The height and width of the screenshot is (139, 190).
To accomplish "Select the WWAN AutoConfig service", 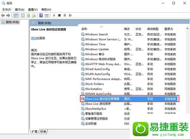I will point(129,94).
